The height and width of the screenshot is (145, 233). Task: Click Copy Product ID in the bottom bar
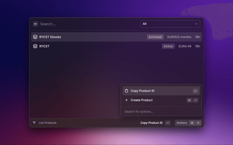click(x=151, y=123)
